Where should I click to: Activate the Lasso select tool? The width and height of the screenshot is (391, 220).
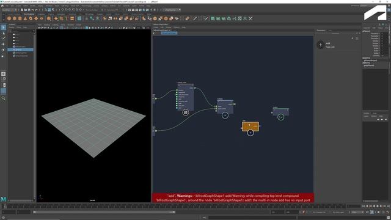tap(3, 33)
